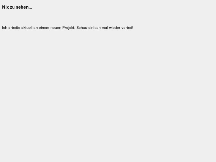Click the exclamation mark after 'vorbei'
Viewport: 216px width, 162px height.
tap(133, 28)
